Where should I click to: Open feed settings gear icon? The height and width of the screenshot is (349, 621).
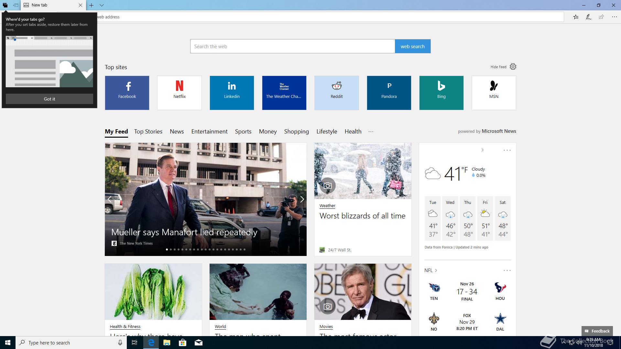[x=513, y=67]
